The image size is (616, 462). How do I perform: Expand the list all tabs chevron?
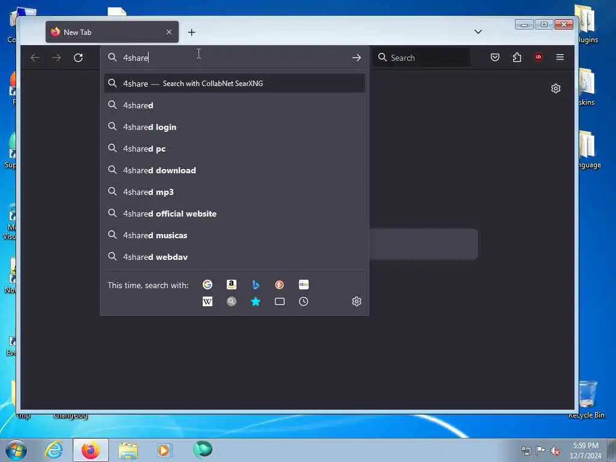click(478, 32)
